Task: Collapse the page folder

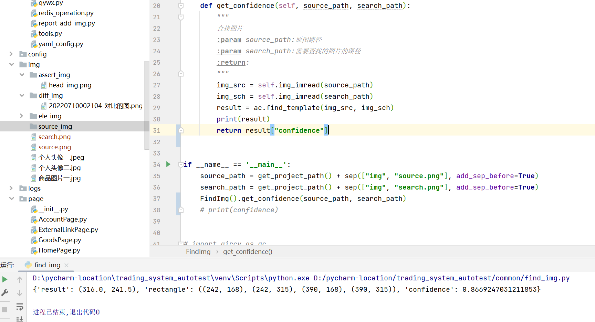Action: click(11, 198)
